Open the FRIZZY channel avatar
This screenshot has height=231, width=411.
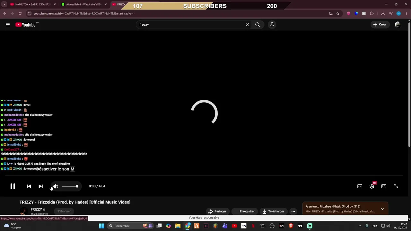tap(23, 211)
